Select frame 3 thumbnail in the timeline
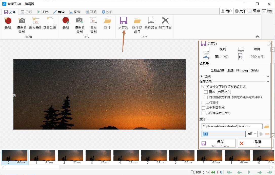This screenshot has height=175, width=275. (98, 156)
